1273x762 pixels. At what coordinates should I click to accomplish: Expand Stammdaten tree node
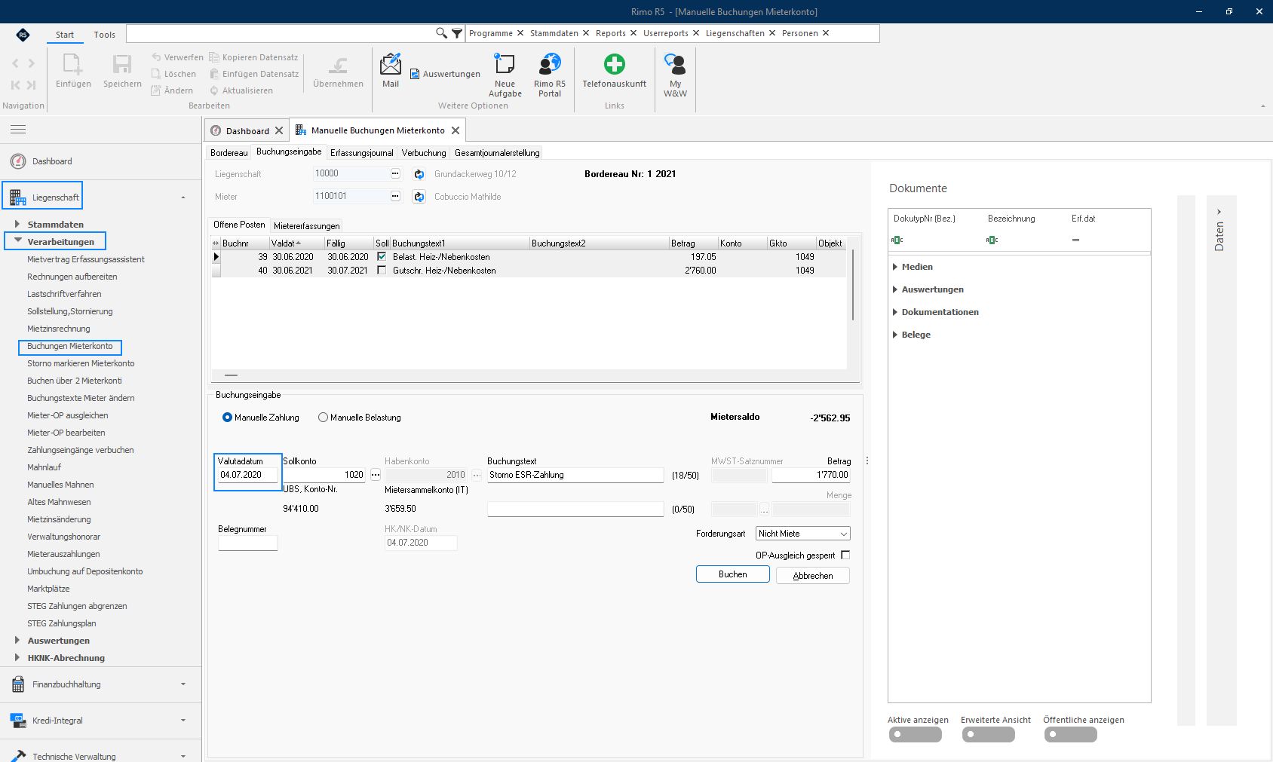point(17,224)
